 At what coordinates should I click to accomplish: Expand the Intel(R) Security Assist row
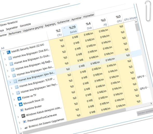(4, 53)
